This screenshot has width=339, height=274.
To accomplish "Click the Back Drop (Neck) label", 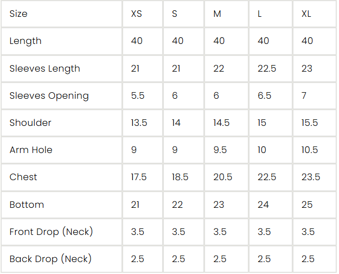I will 50,259.
